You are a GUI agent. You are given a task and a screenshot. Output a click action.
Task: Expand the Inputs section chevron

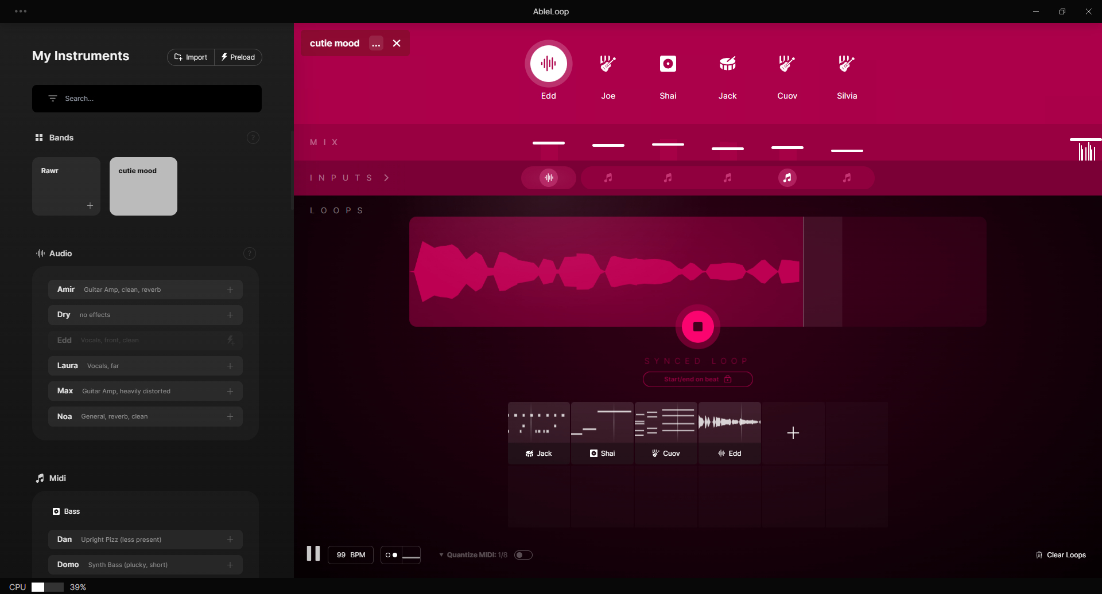pyautogui.click(x=386, y=178)
